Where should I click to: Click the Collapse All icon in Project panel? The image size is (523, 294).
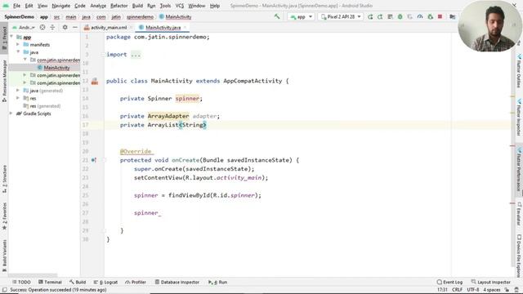coord(52,27)
